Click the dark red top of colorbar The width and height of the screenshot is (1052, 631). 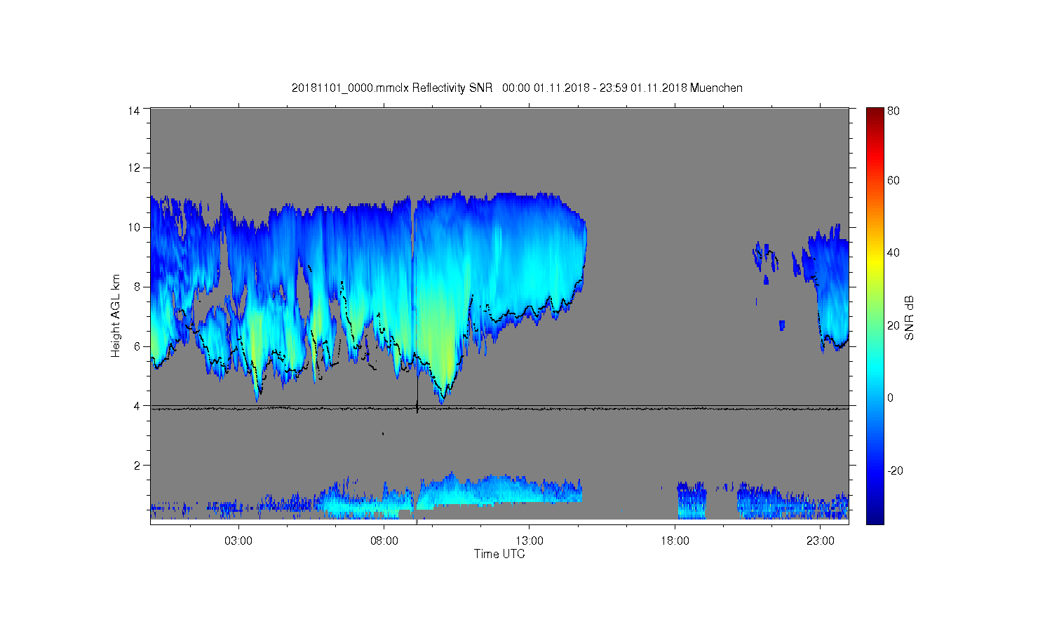[875, 114]
